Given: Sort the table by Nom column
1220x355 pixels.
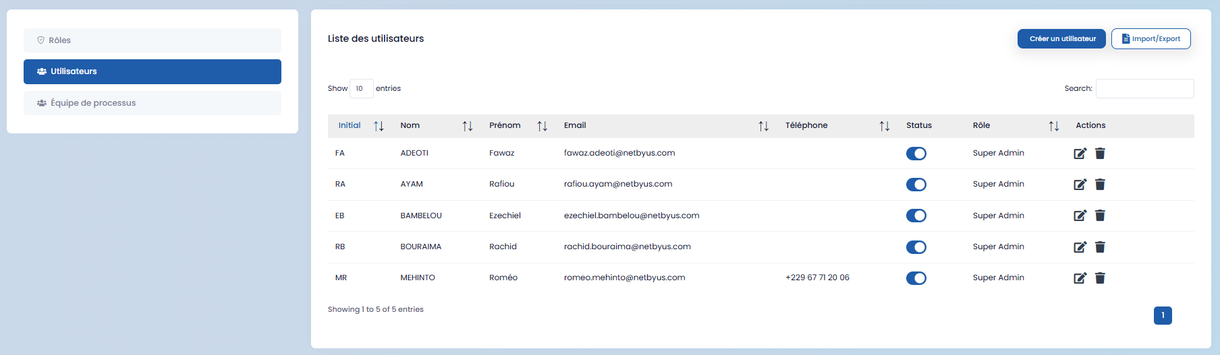Looking at the screenshot, I should point(467,126).
